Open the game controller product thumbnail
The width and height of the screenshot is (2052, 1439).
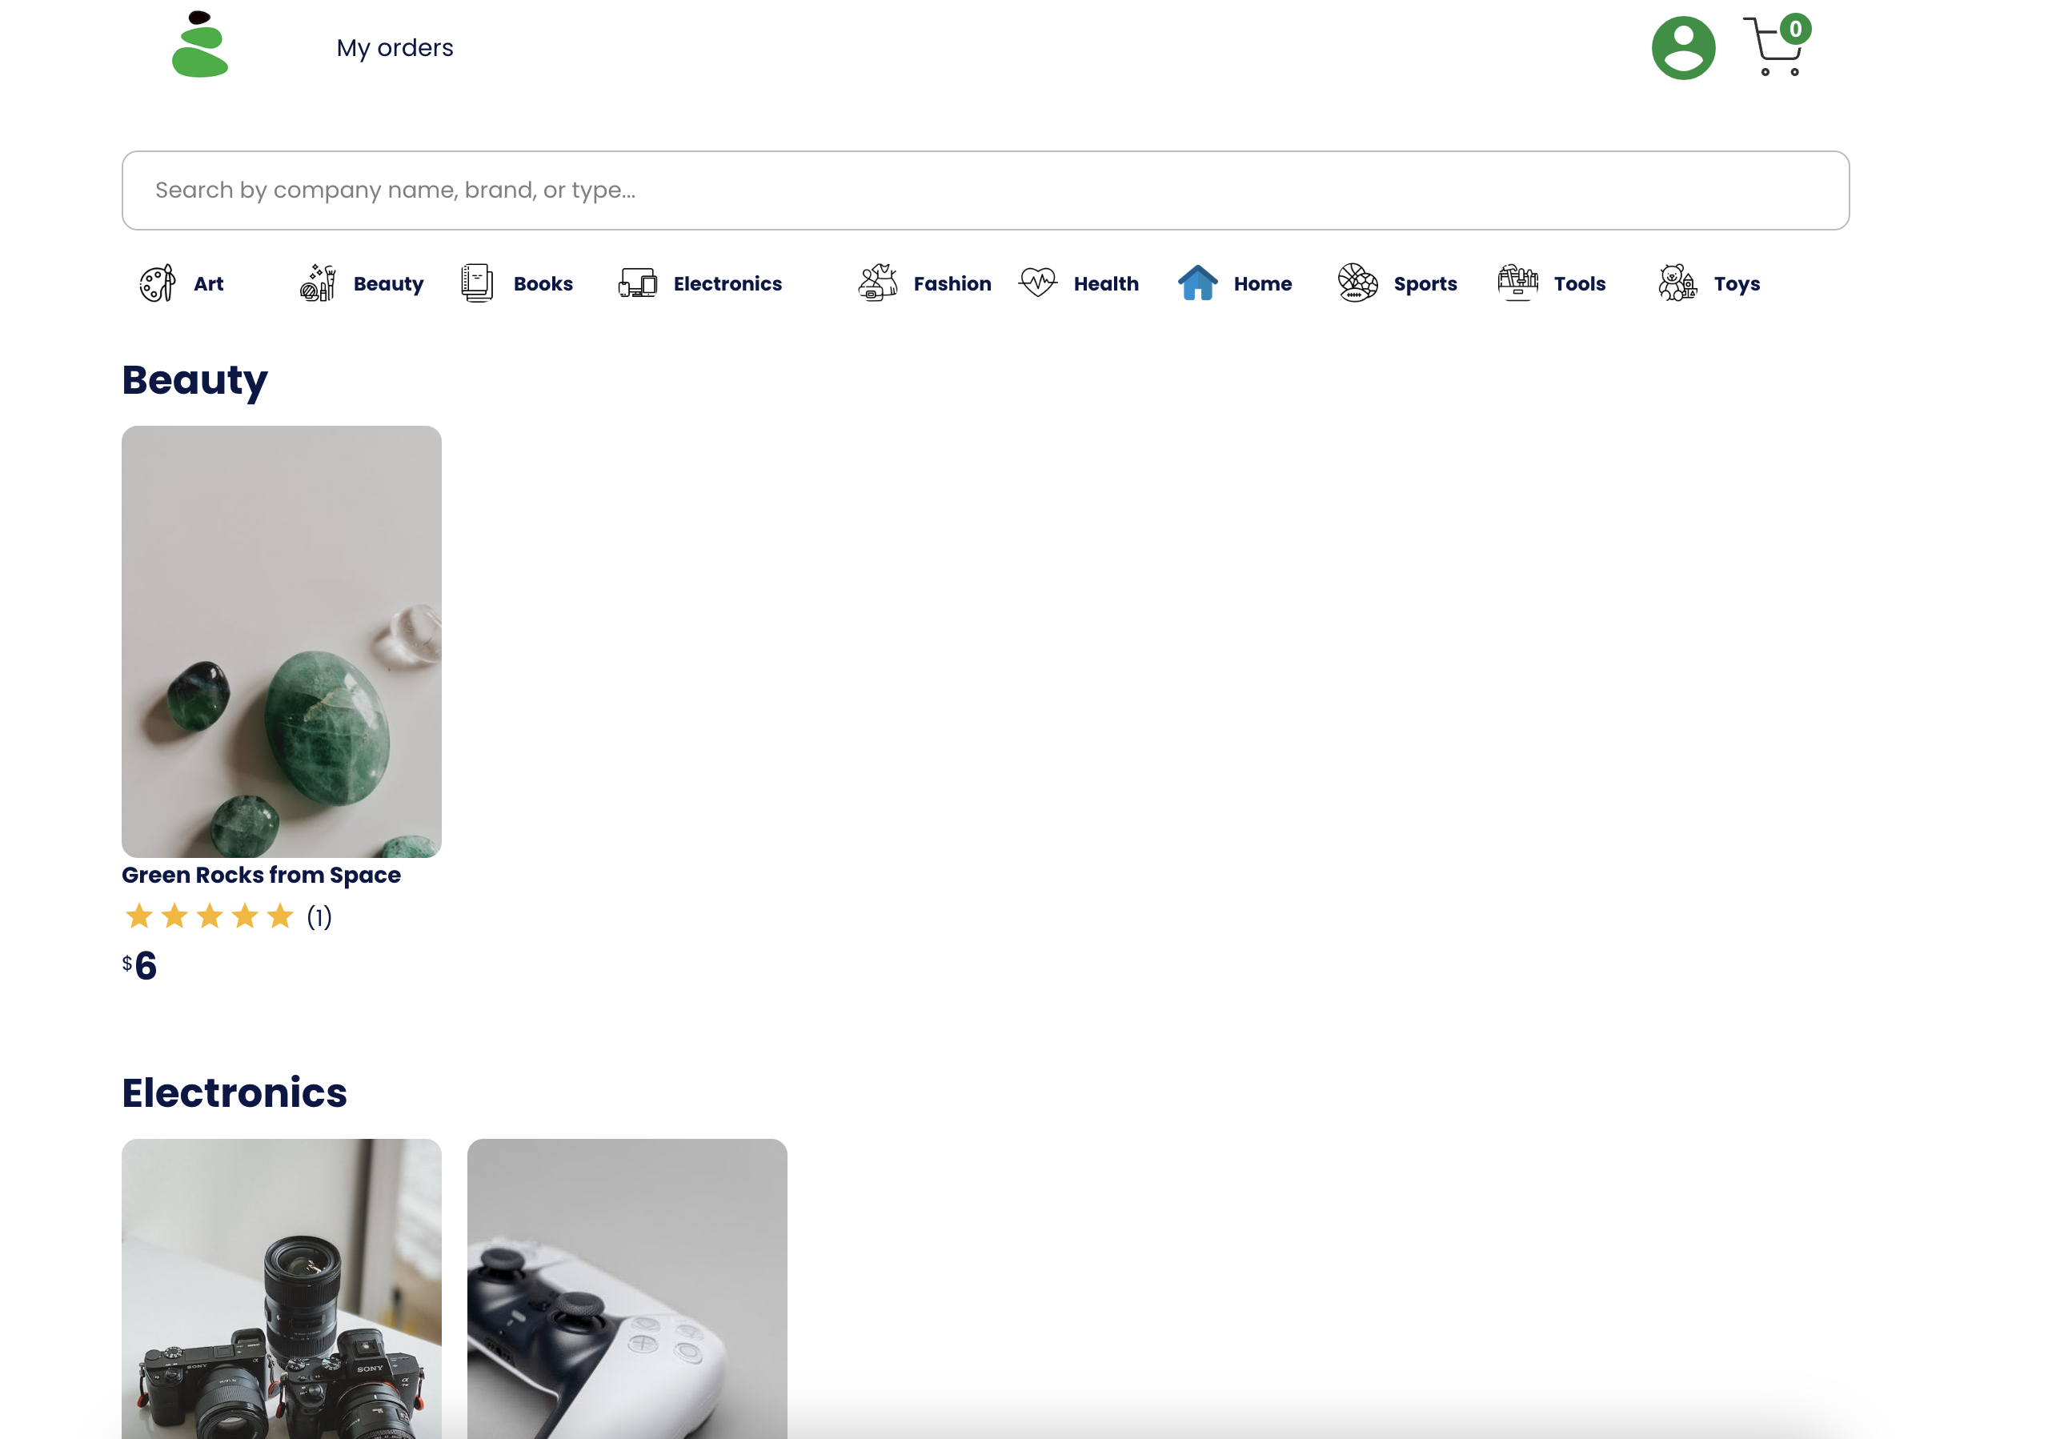[627, 1287]
